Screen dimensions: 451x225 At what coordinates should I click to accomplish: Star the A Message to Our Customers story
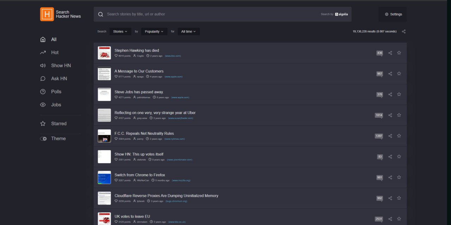(399, 74)
